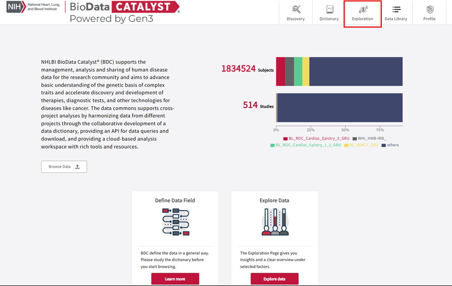
Task: Select the WHI_HMB-IRB_ legend entry
Action: coord(369,138)
